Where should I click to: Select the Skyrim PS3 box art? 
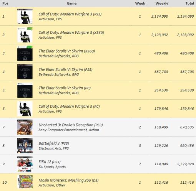[25, 72]
